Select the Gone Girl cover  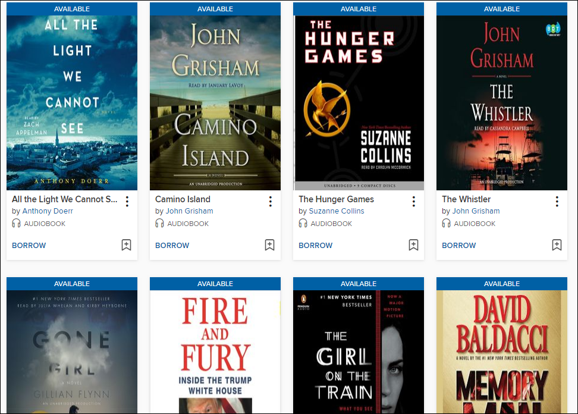[x=72, y=352]
